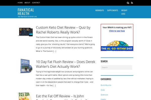Image resolution: width=151 pixels, height=100 pixels.
Task: Click the Eat the Fat Off book thumbnail
Action: pos(25,96)
